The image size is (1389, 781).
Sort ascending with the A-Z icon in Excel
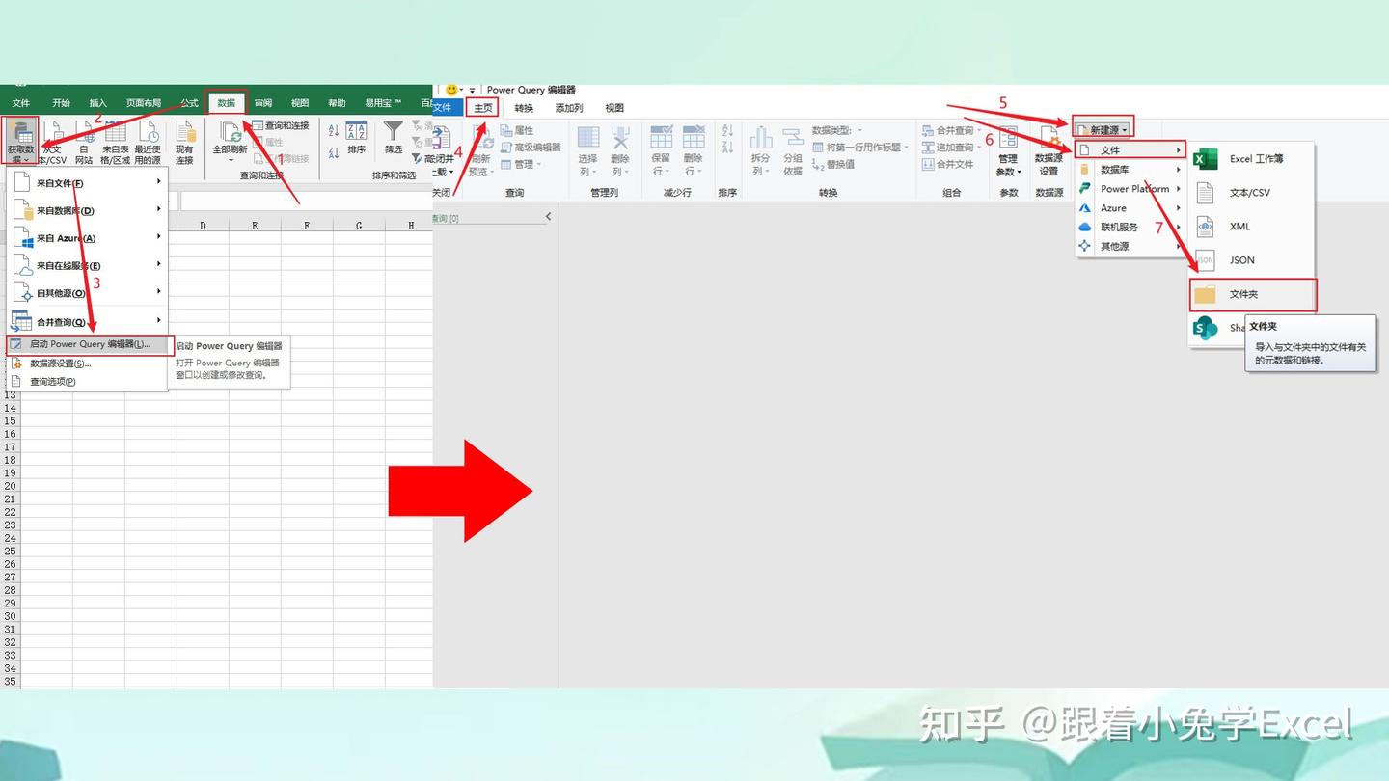pos(334,130)
